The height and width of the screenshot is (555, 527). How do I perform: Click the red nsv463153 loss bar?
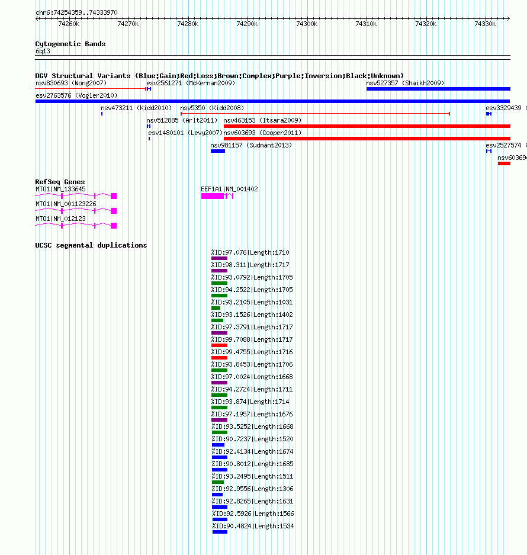367,126
